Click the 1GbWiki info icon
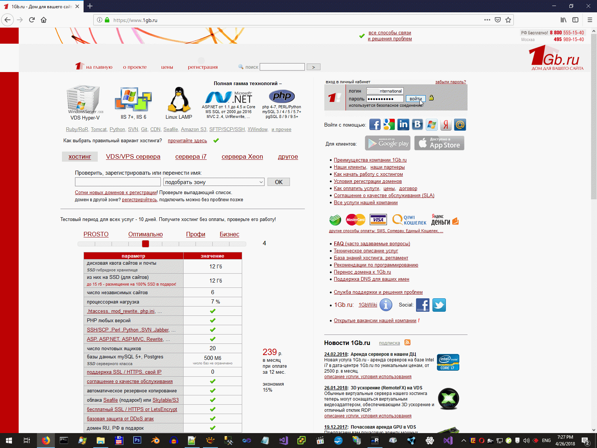Viewport: 597px width, 448px height. coord(386,305)
